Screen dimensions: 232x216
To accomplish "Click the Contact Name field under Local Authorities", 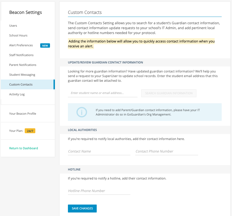I will click(x=99, y=151).
